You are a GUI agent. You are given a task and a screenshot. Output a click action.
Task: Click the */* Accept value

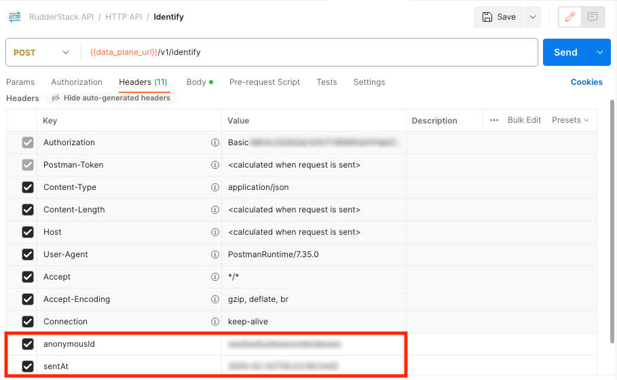[233, 277]
